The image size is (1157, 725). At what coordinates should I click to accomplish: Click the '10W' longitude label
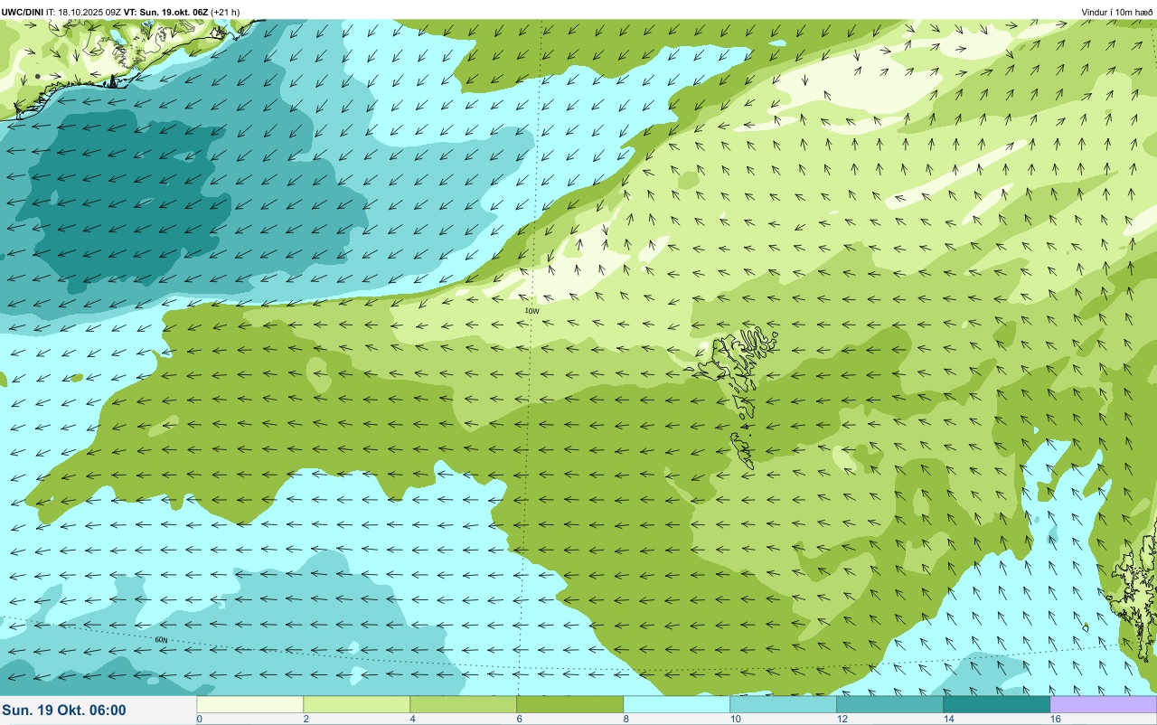click(x=531, y=311)
